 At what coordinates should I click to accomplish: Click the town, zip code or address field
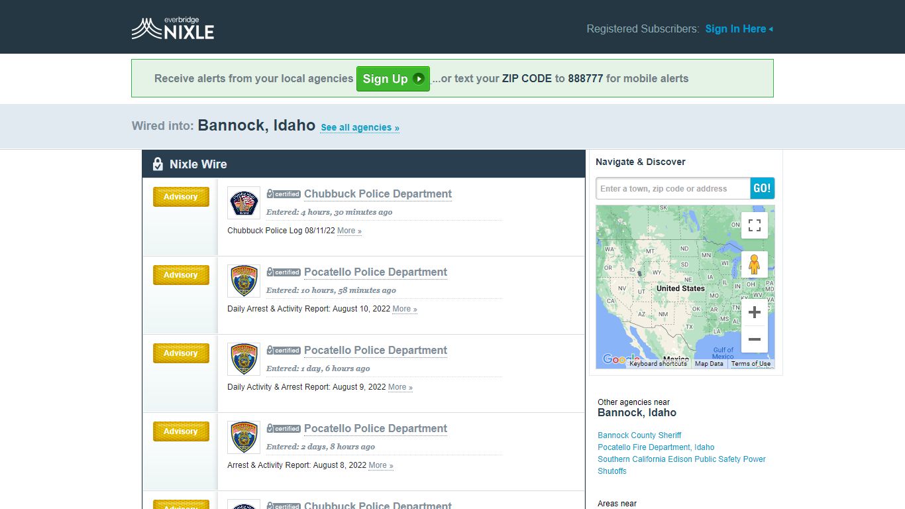tap(673, 188)
